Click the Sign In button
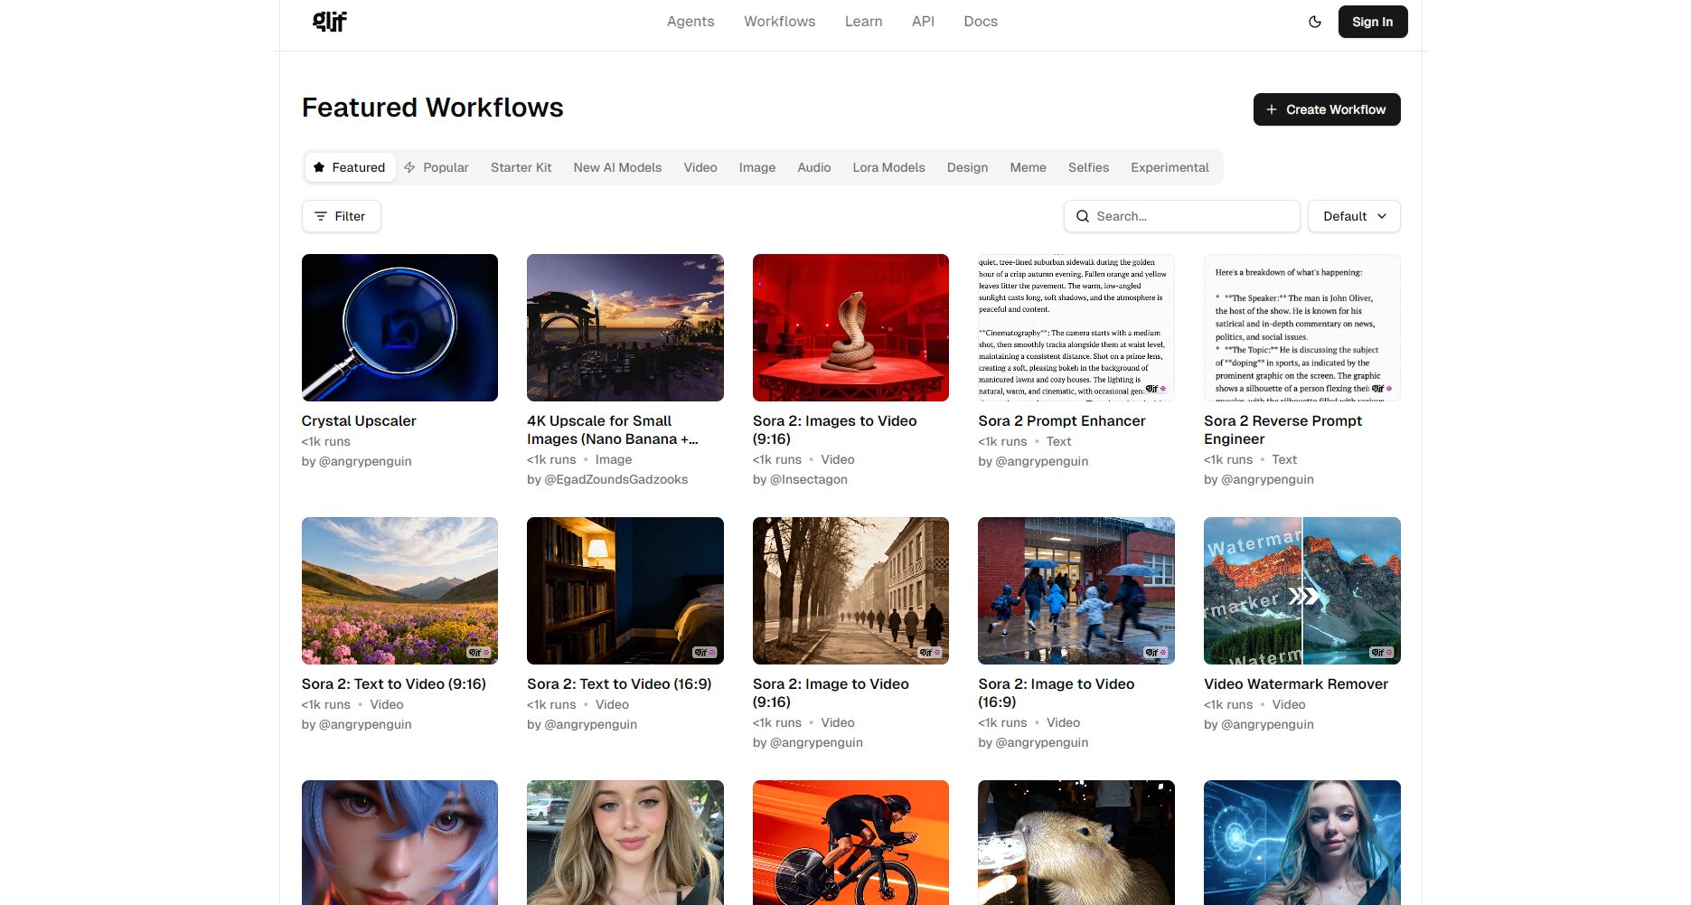 tap(1372, 22)
